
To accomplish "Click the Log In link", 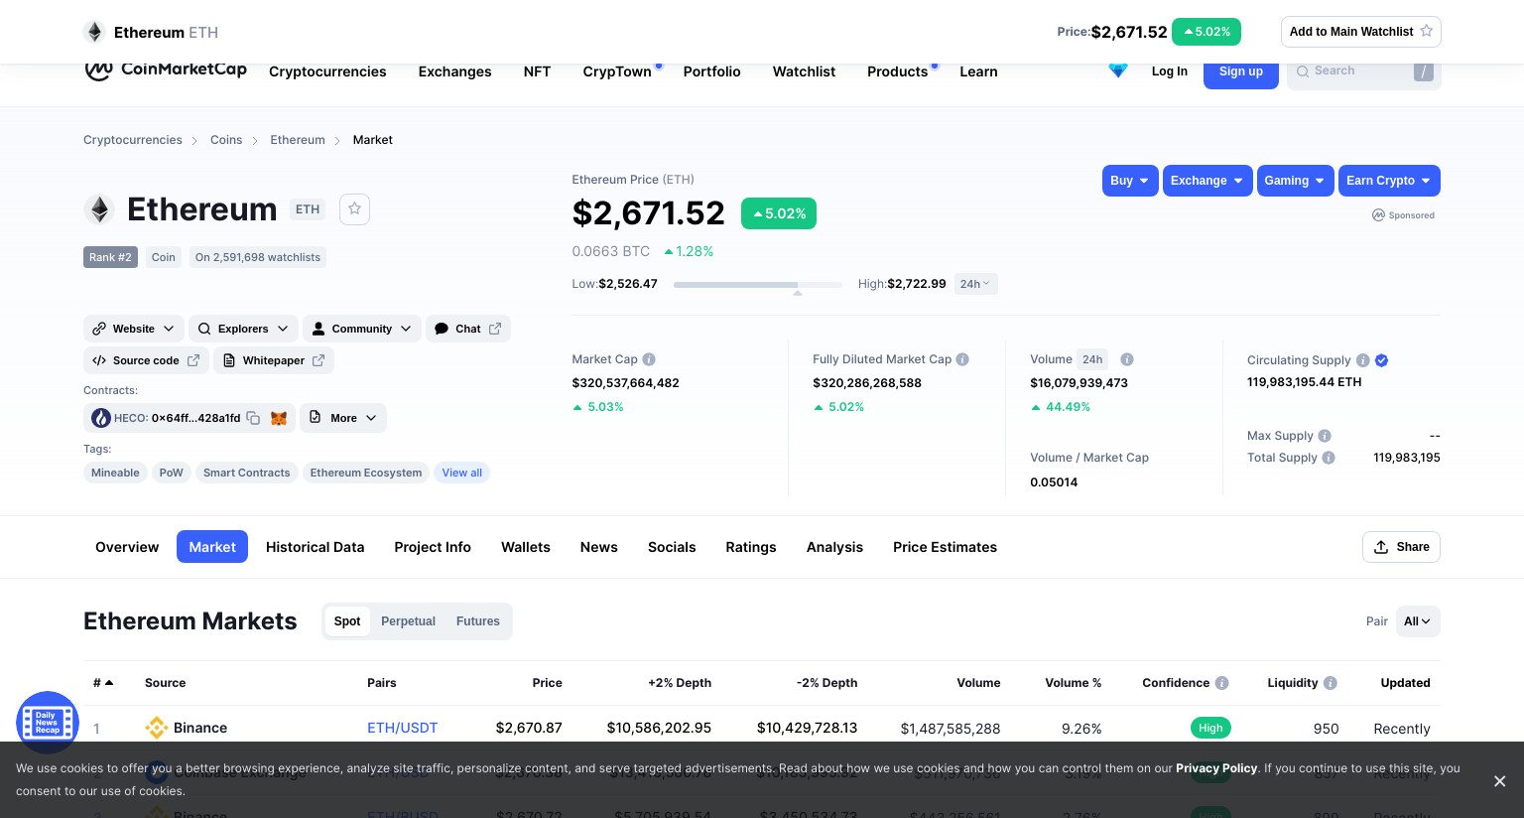I will 1170,71.
